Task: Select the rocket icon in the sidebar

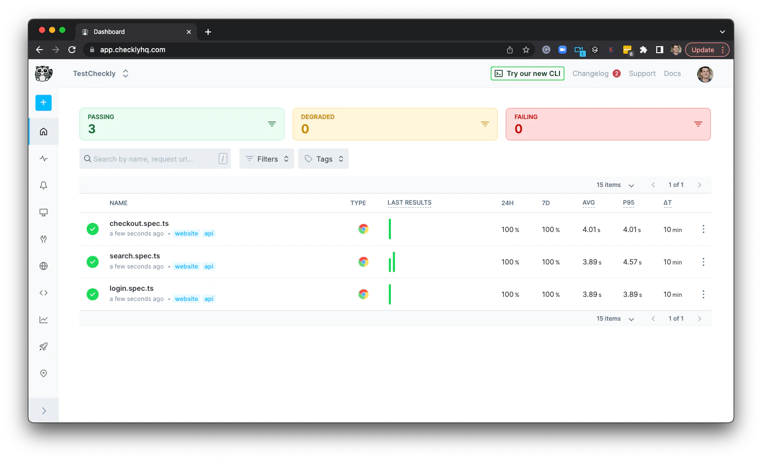Action: click(43, 346)
